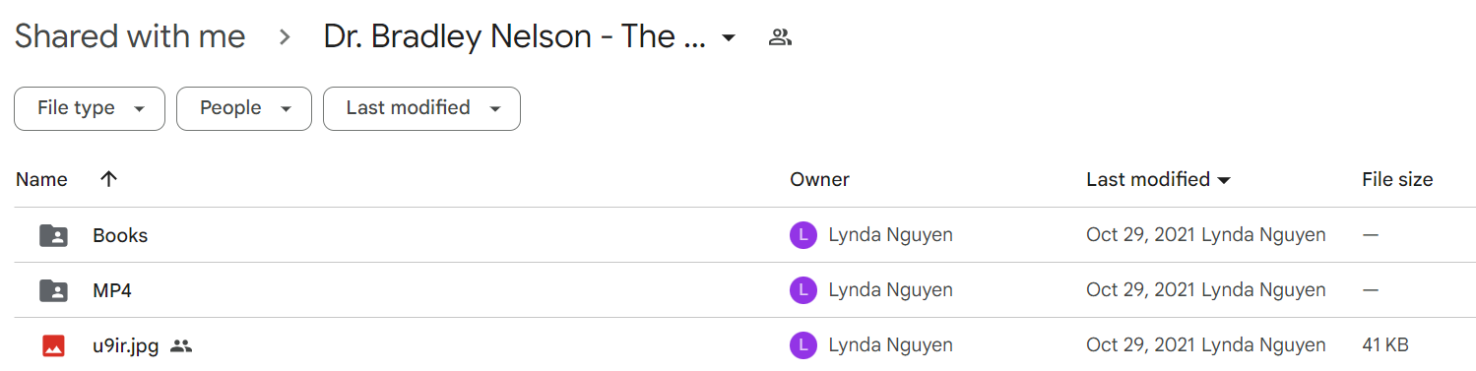Screen dimensions: 1476x371
Task: Open the File type filter dropdown
Action: [x=90, y=108]
